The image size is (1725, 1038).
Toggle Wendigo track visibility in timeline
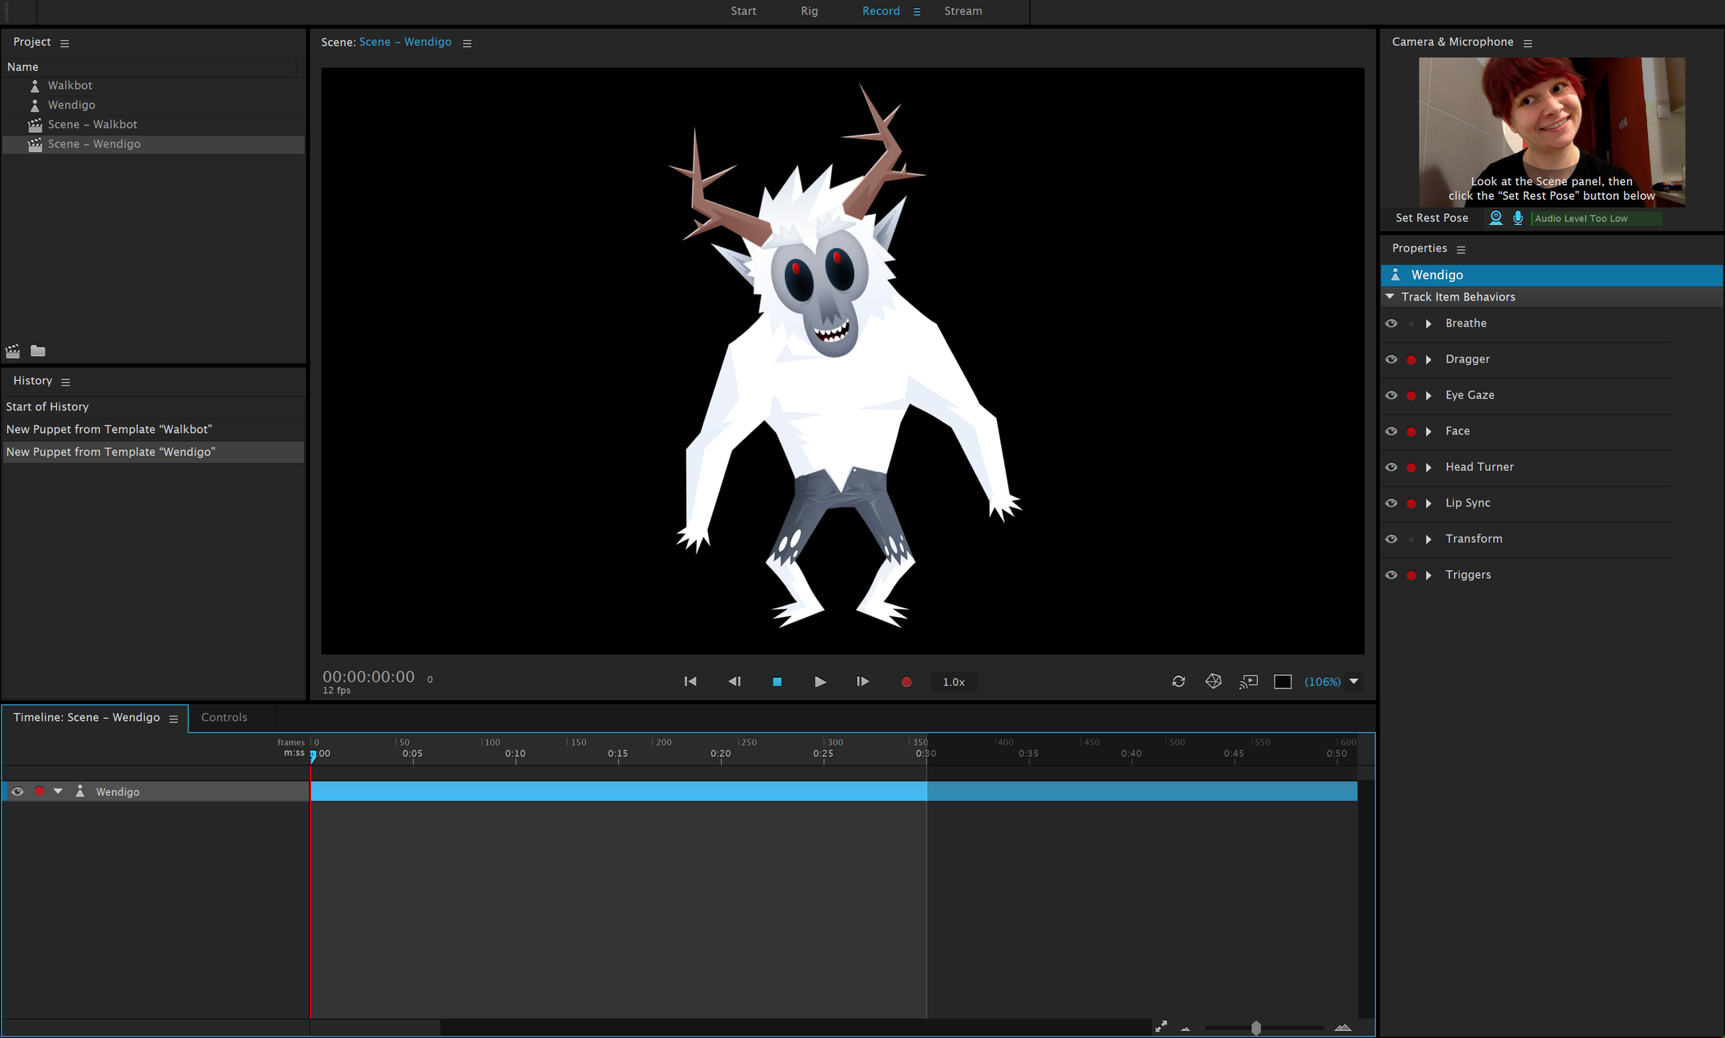pos(17,791)
